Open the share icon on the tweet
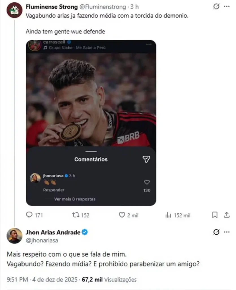 pos(226,215)
